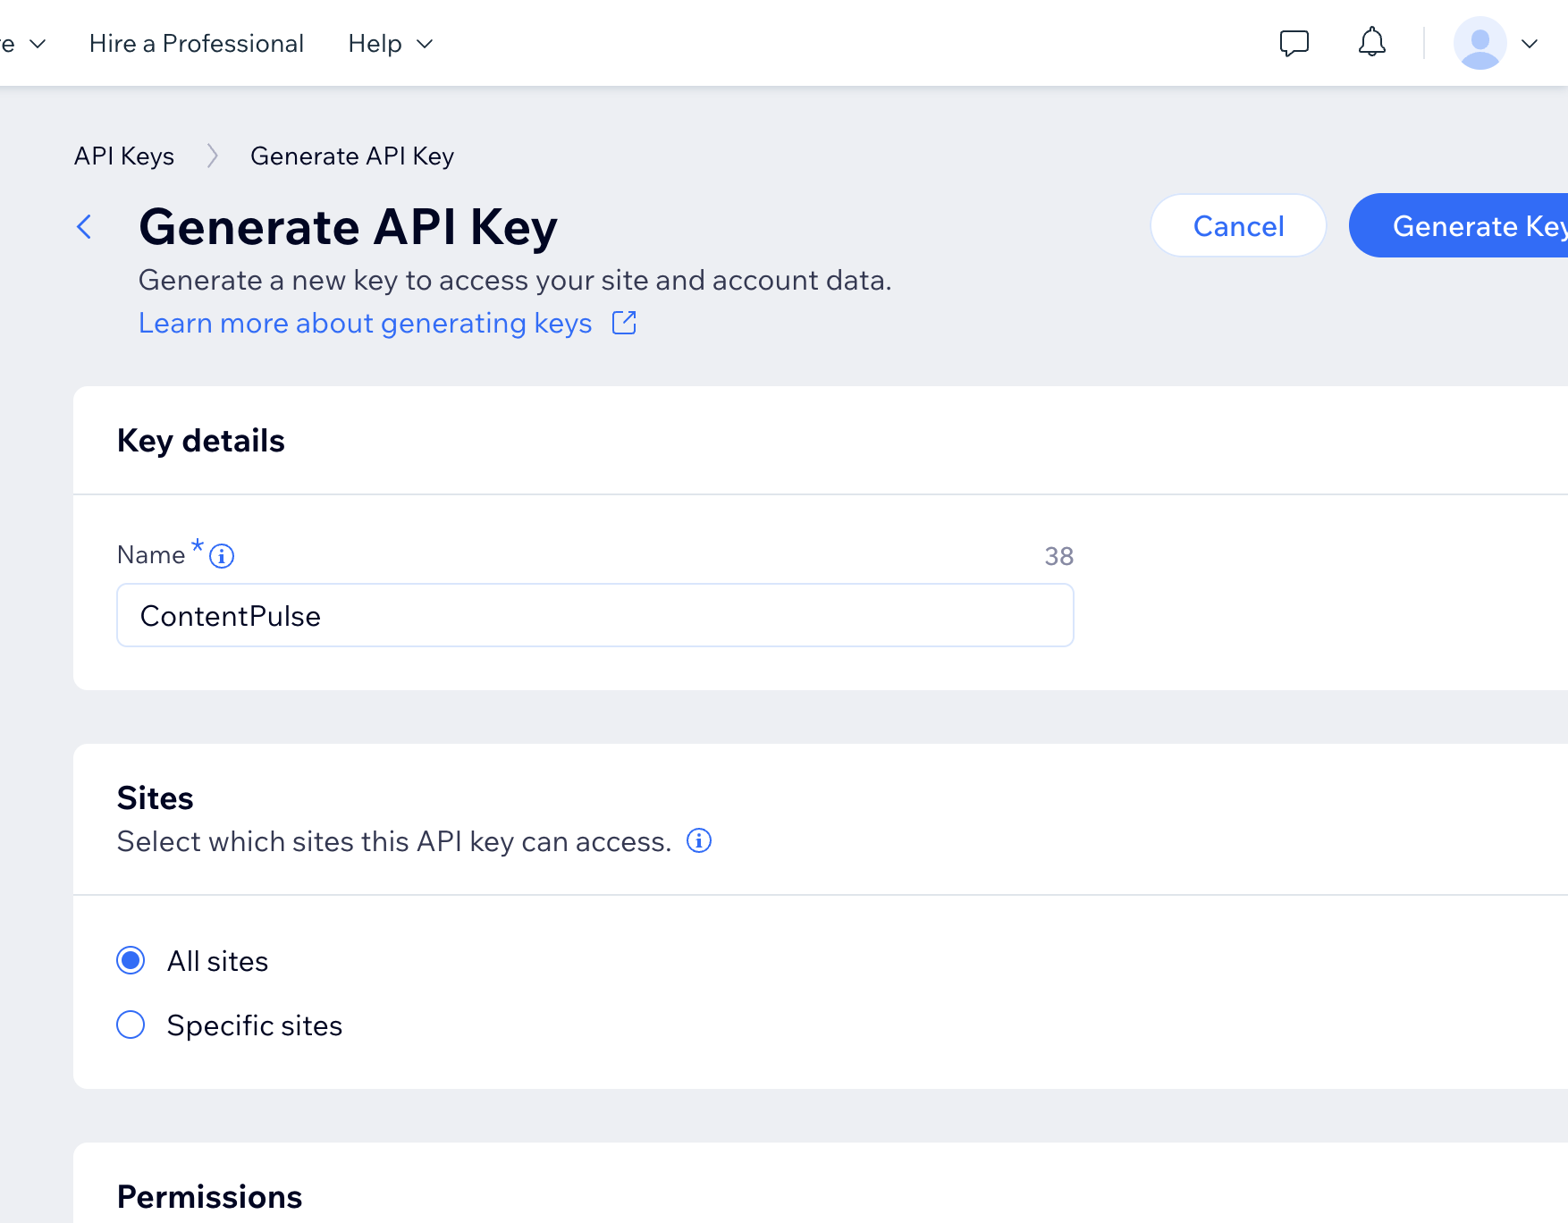The image size is (1568, 1223).
Task: Open the Help dropdown menu
Action: coord(391,44)
